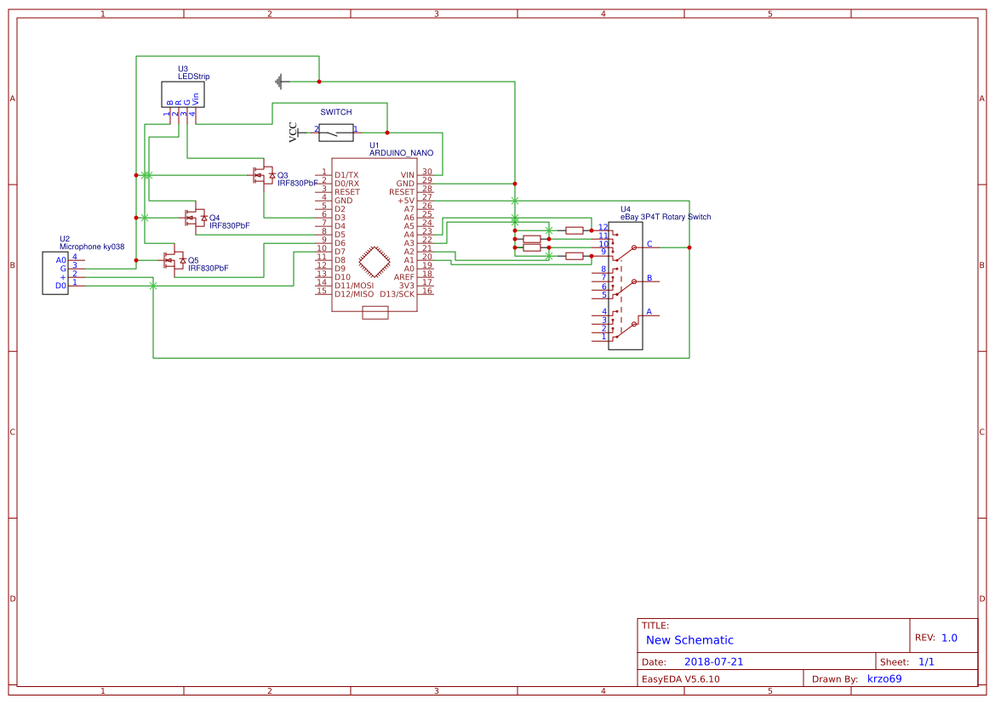
Task: Click the 'New Schematic' title text
Action: [689, 640]
